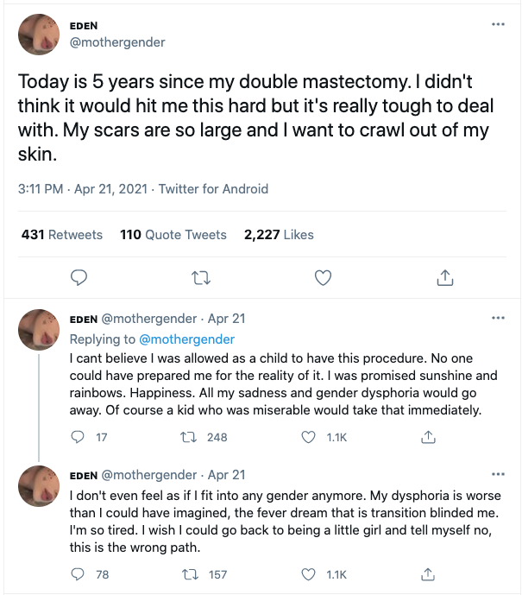This screenshot has width=522, height=595.
Task: Share the last reply in the thread
Action: (x=427, y=573)
